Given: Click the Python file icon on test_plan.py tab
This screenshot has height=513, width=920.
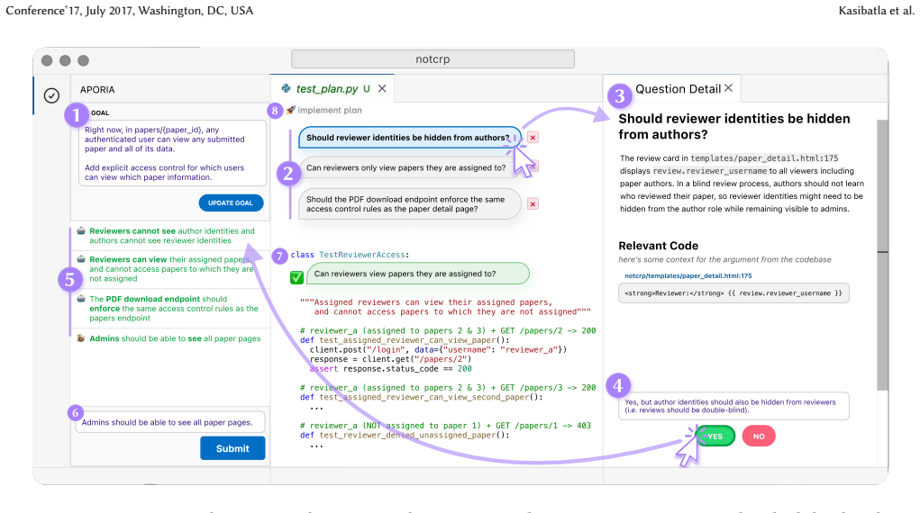Looking at the screenshot, I should pos(287,88).
